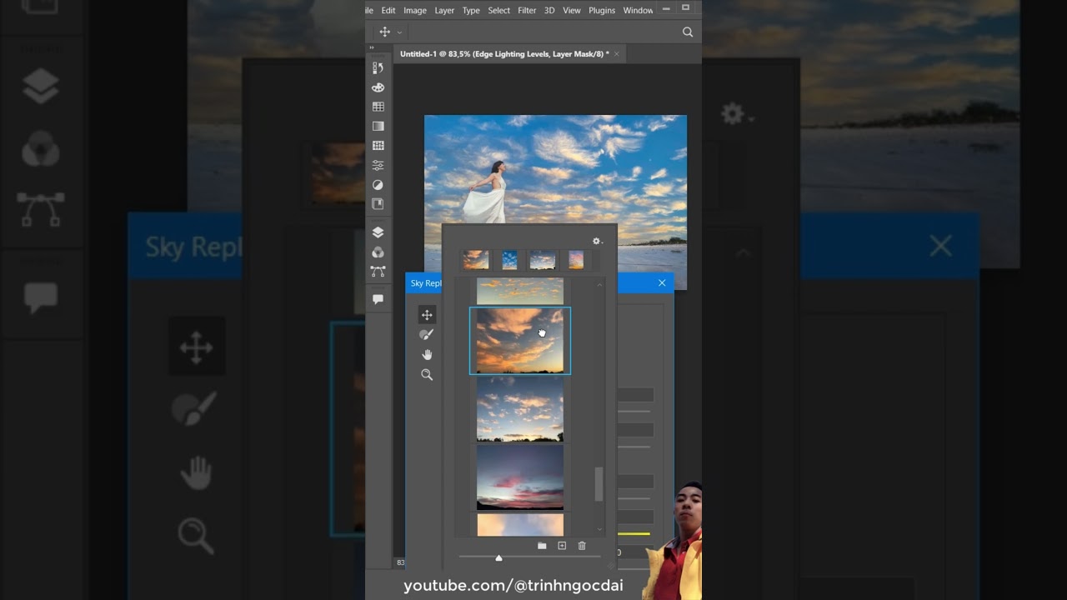Click the sky list scroll down arrow

tap(599, 529)
